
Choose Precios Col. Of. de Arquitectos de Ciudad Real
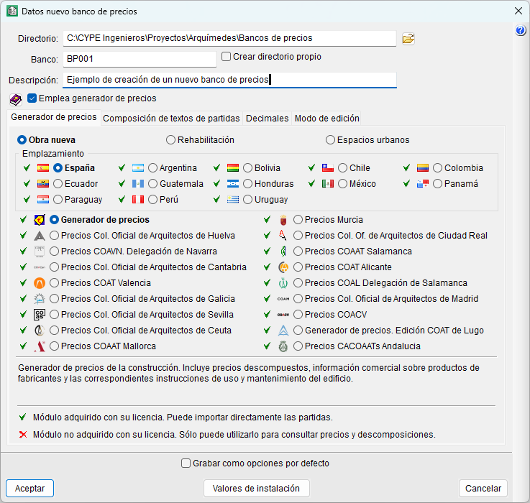coord(298,236)
